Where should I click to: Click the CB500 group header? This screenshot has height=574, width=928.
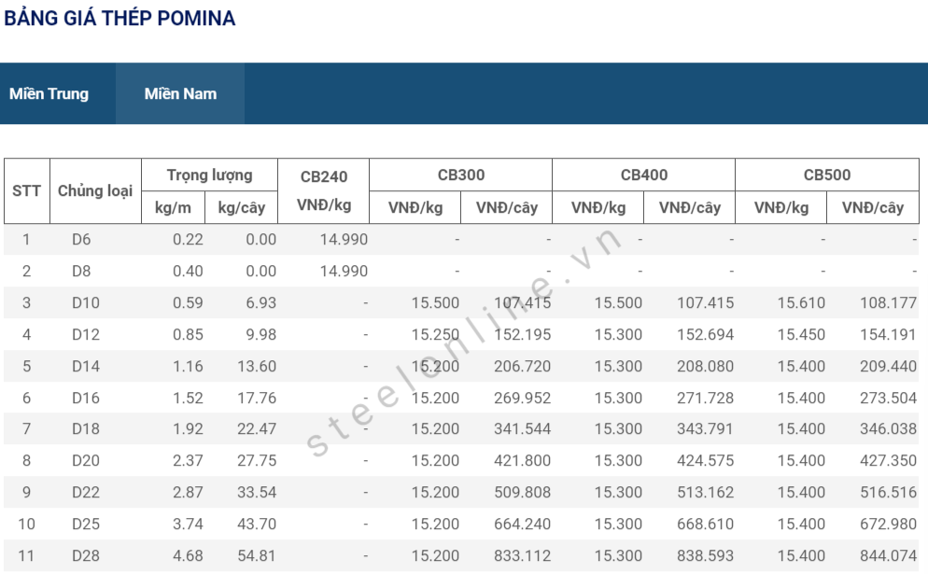pos(827,175)
